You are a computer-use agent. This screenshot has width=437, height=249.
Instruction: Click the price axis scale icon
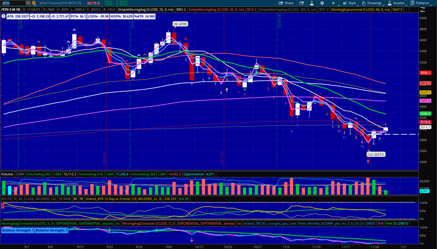click(x=422, y=9)
